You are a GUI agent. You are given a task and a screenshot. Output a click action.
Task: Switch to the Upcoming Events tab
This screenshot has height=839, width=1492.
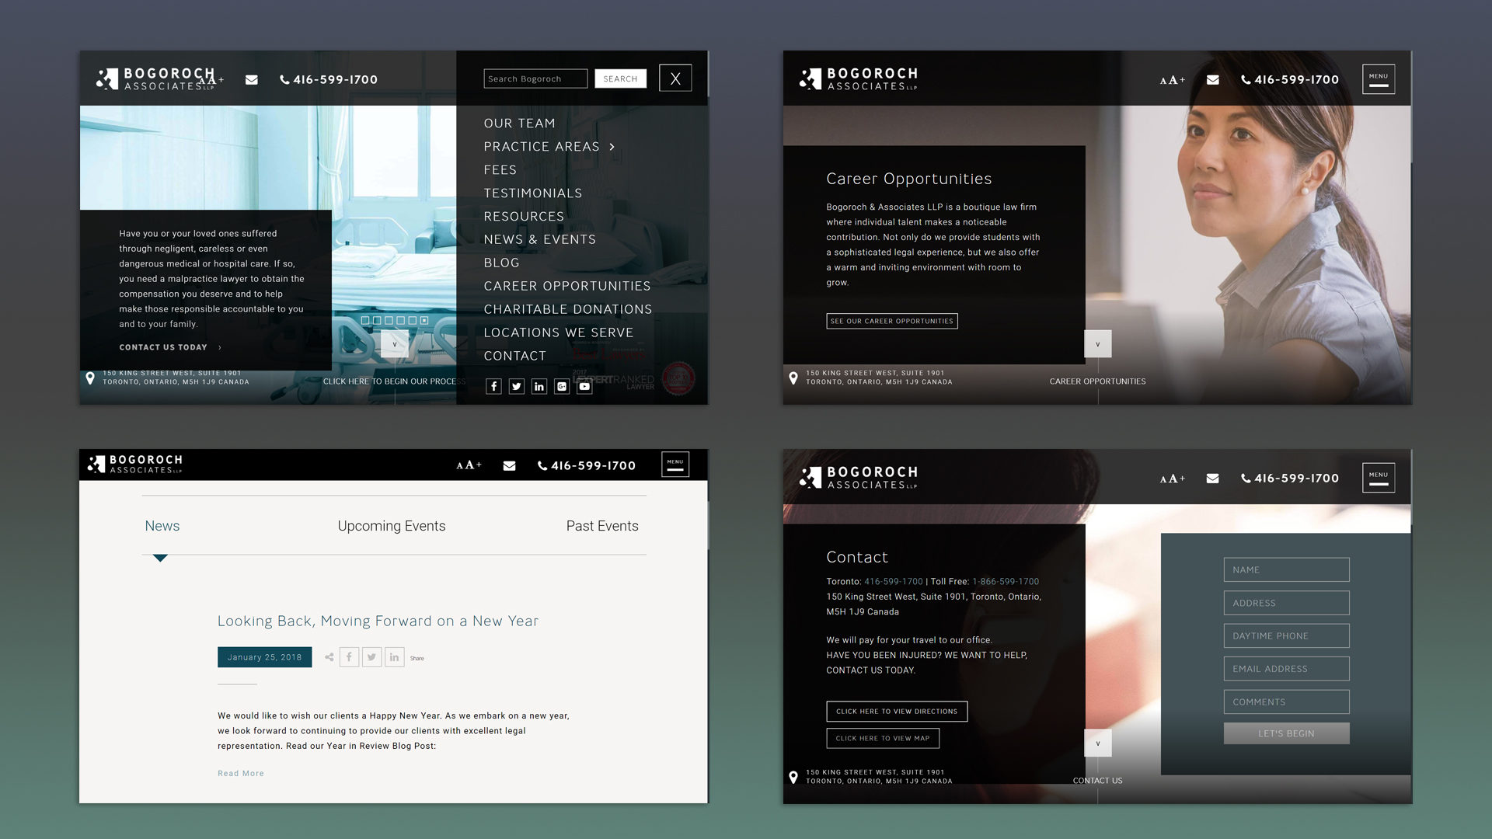(x=391, y=526)
